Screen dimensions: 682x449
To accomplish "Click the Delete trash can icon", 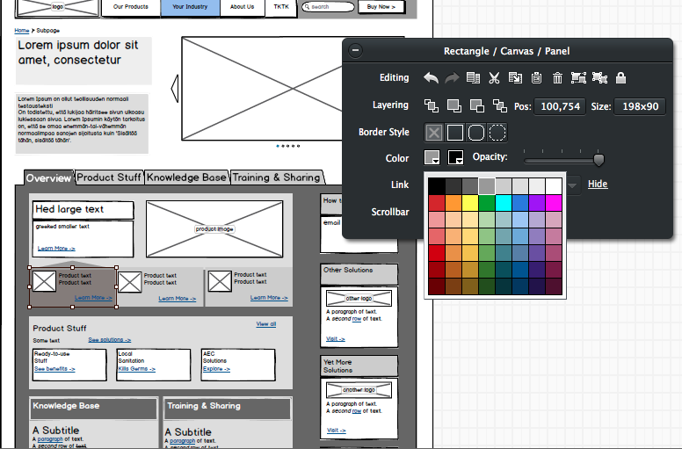I will click(557, 78).
